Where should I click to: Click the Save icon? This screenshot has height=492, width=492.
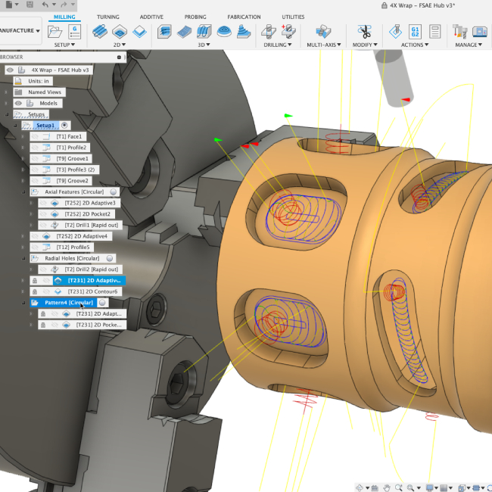pos(30,5)
